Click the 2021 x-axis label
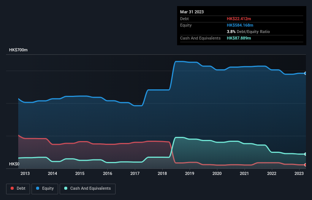Screen dimensions: 312x200 [244, 173]
